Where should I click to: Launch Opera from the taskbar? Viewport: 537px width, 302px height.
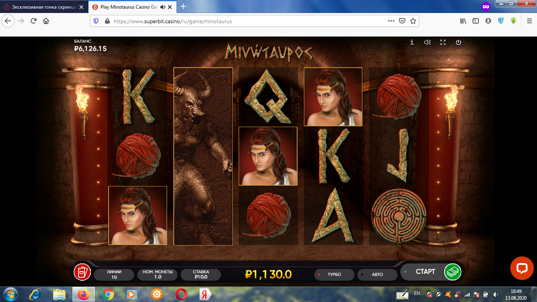pos(181,294)
